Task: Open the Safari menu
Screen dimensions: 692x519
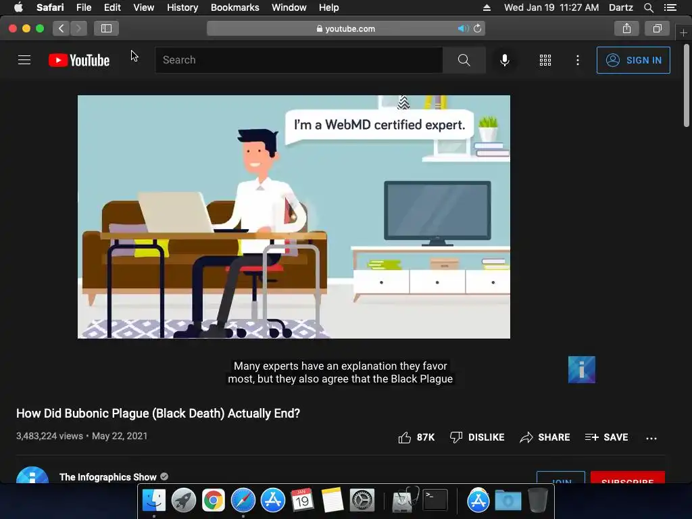Action: pyautogui.click(x=50, y=7)
